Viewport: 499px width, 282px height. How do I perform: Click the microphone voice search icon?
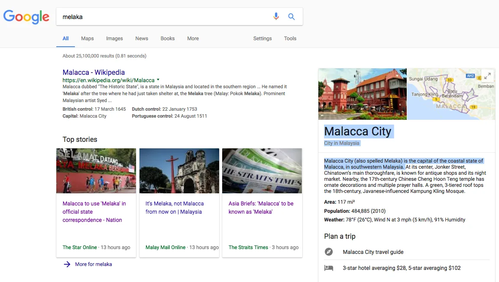click(x=276, y=17)
